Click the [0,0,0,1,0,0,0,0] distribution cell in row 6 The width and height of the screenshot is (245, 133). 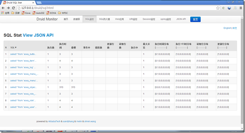point(162,87)
